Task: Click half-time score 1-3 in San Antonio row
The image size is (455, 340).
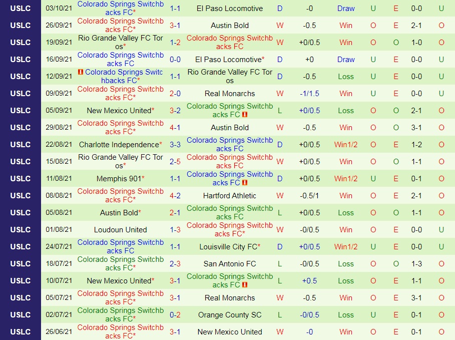Action: point(416,264)
